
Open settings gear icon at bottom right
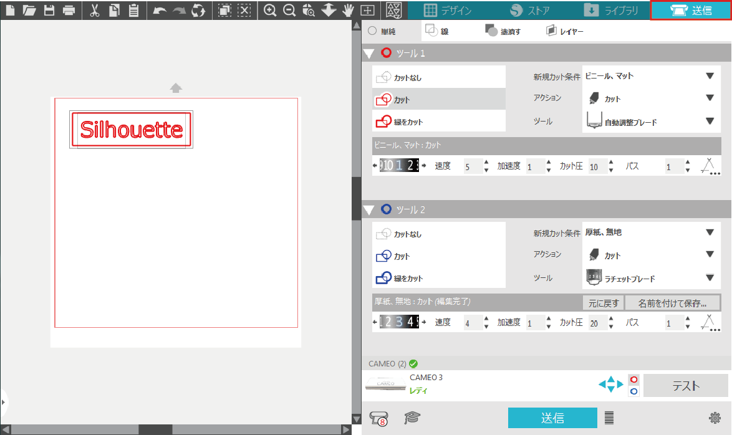tap(715, 418)
